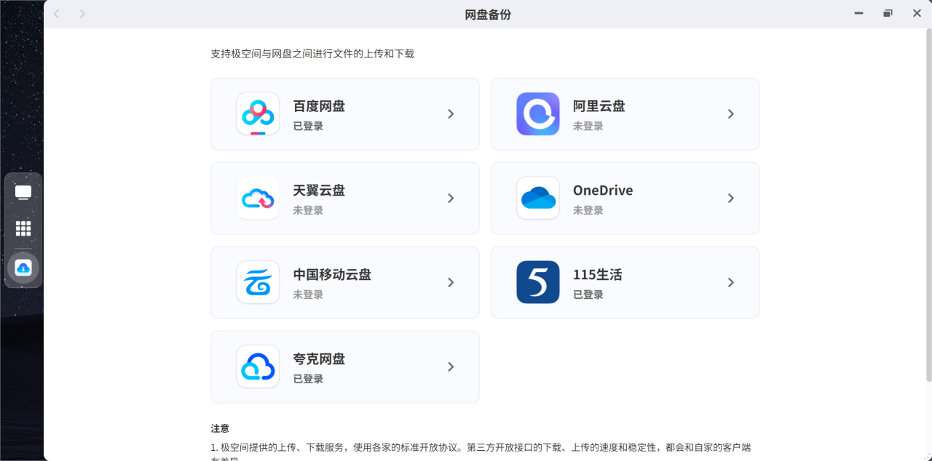The width and height of the screenshot is (932, 461).
Task: Click the vertical scrollbar thumb
Action: click(928, 205)
